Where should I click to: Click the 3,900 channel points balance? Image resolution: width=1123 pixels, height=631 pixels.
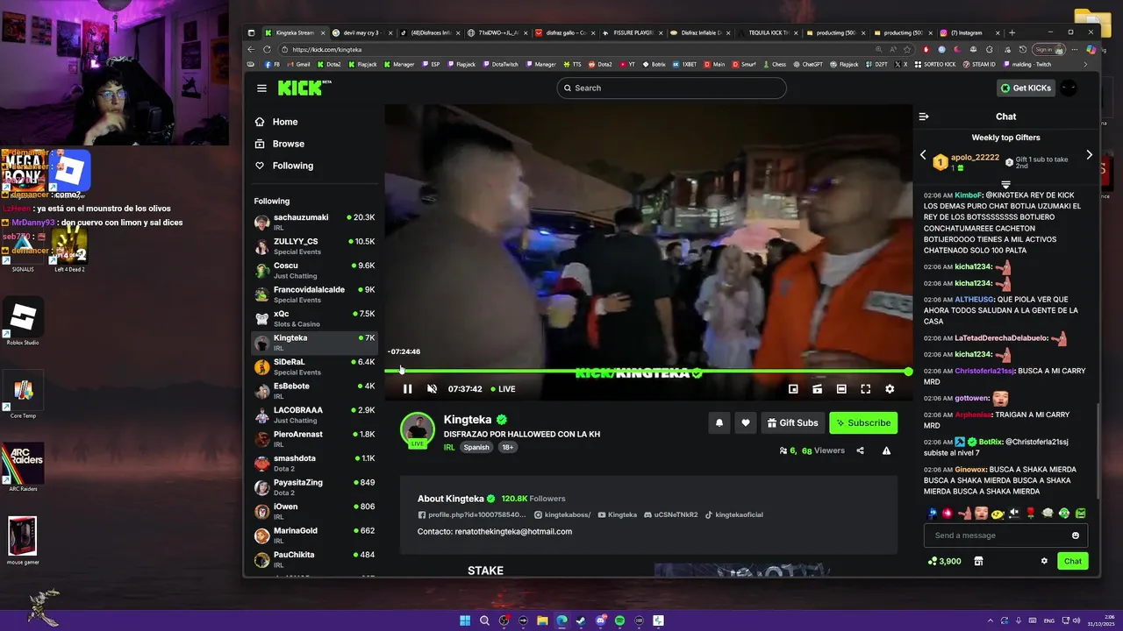point(944,561)
